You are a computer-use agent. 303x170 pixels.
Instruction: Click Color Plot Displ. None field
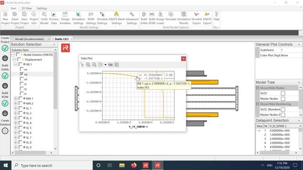pyautogui.click(x=291, y=55)
